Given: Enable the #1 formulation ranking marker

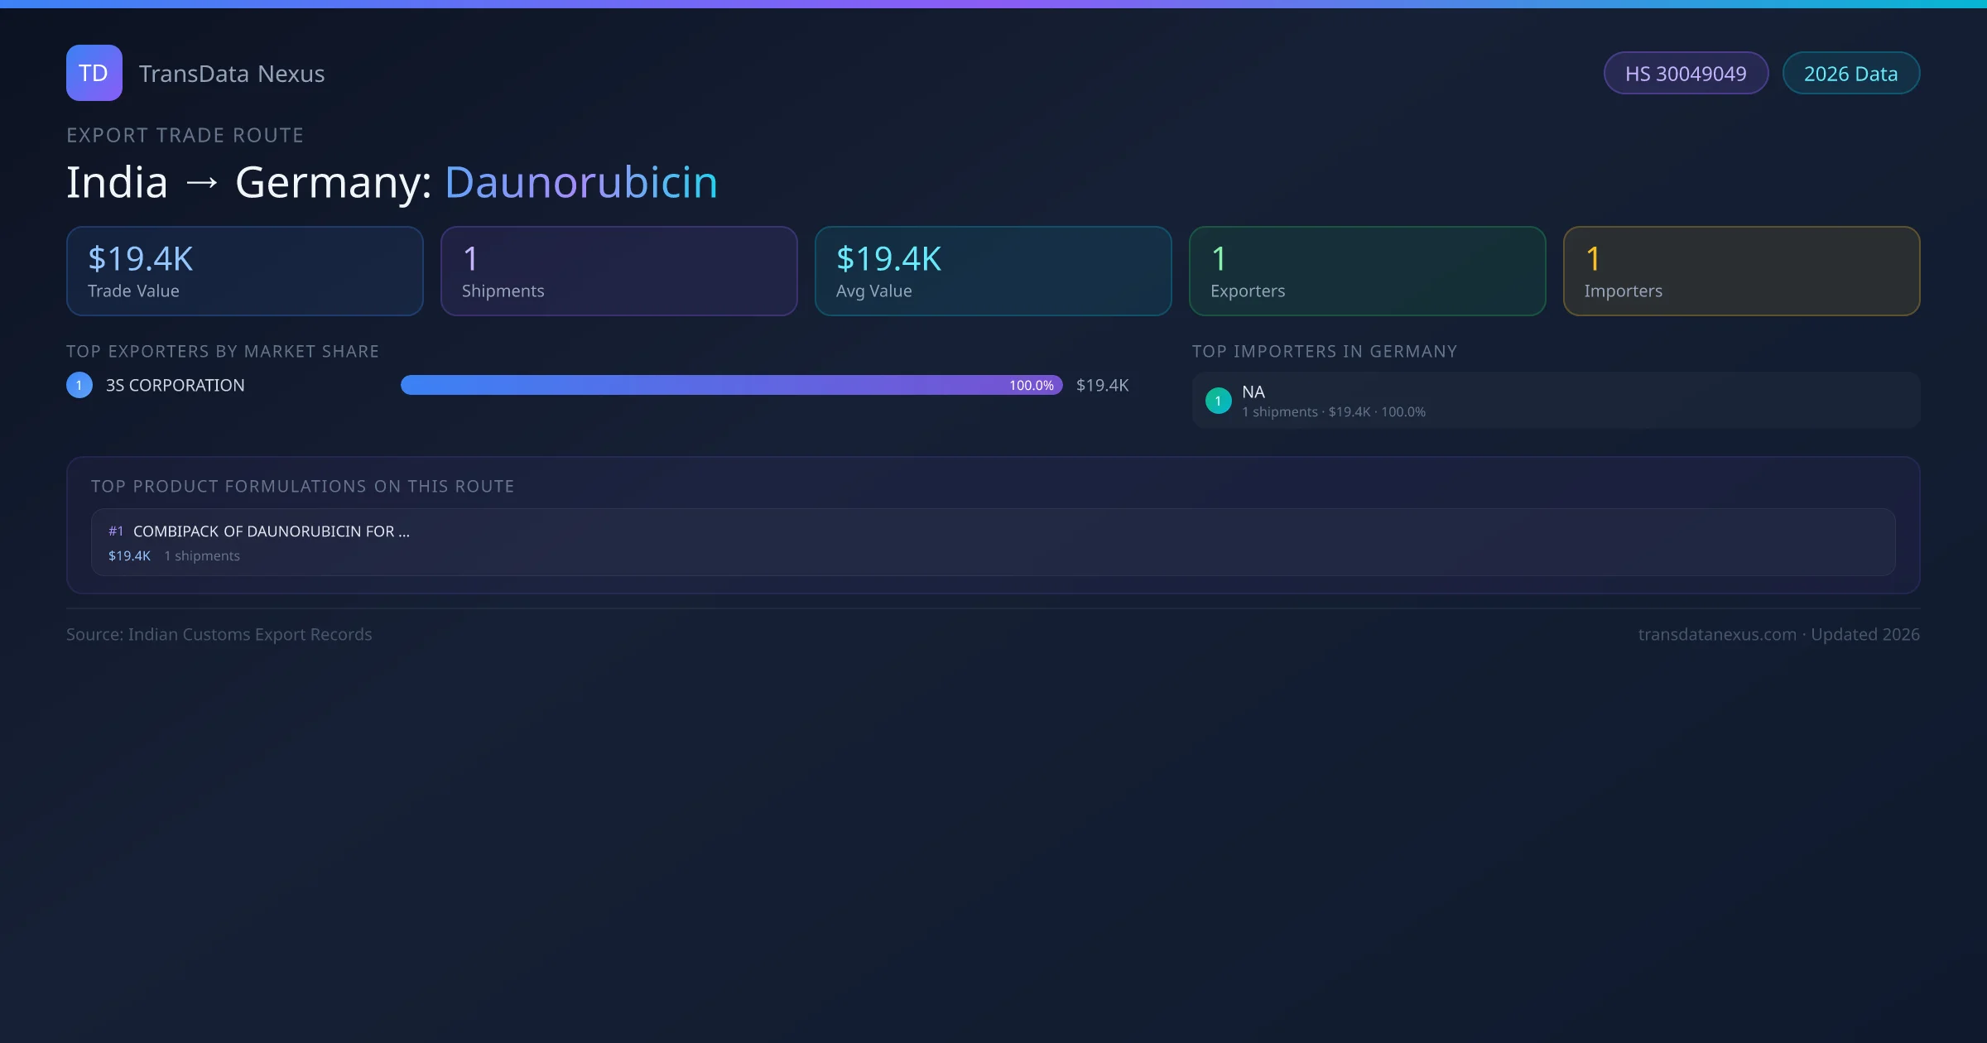Looking at the screenshot, I should point(115,531).
